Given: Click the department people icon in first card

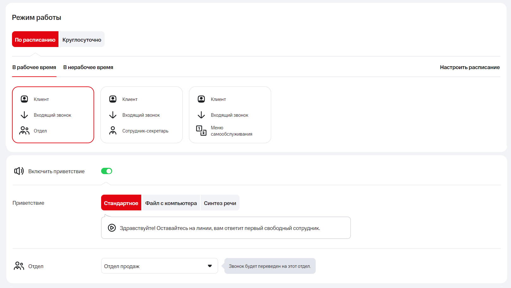Looking at the screenshot, I should click(x=24, y=131).
